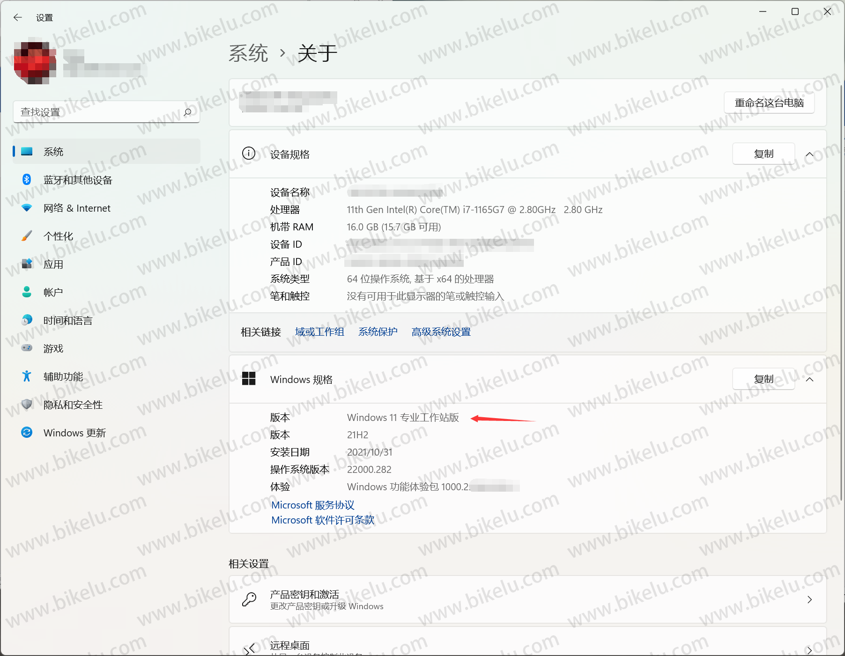Select the Accounts person icon
This screenshot has width=845, height=656.
coord(27,292)
